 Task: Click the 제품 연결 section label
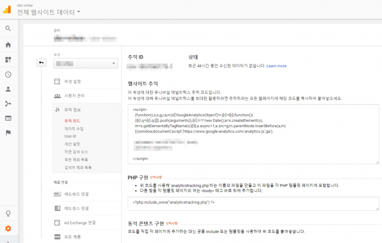coord(61,182)
